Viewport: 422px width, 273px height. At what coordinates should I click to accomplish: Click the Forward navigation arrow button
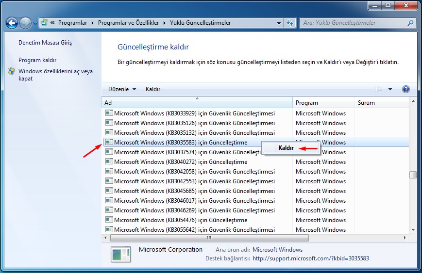tap(25, 23)
